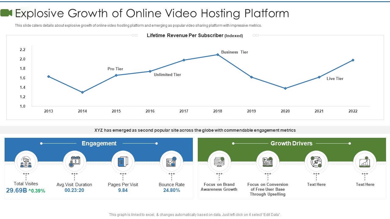This screenshot has width=390, height=219.
Task: Click the 2018 Business Tier data point
Action: tap(218, 55)
